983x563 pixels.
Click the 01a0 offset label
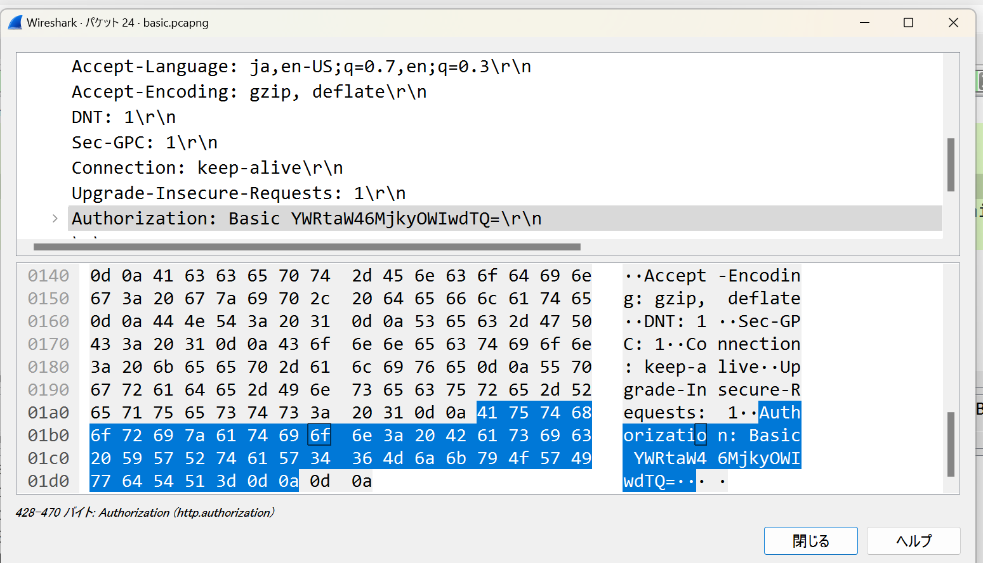pyautogui.click(x=48, y=413)
